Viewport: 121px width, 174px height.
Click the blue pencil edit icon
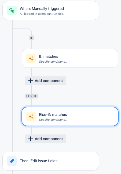click(12, 161)
